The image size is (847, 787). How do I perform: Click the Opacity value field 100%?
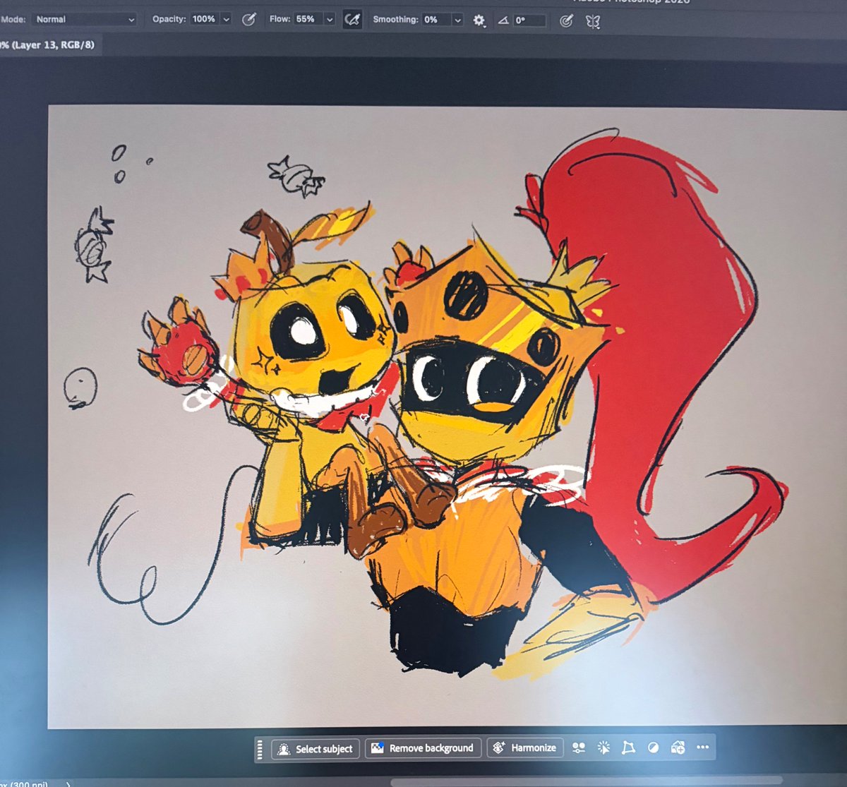pos(205,19)
